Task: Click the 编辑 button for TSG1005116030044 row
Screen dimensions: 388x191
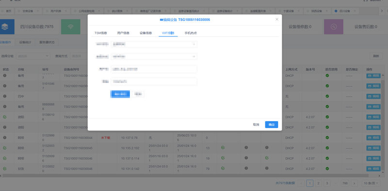Action: click(373, 138)
